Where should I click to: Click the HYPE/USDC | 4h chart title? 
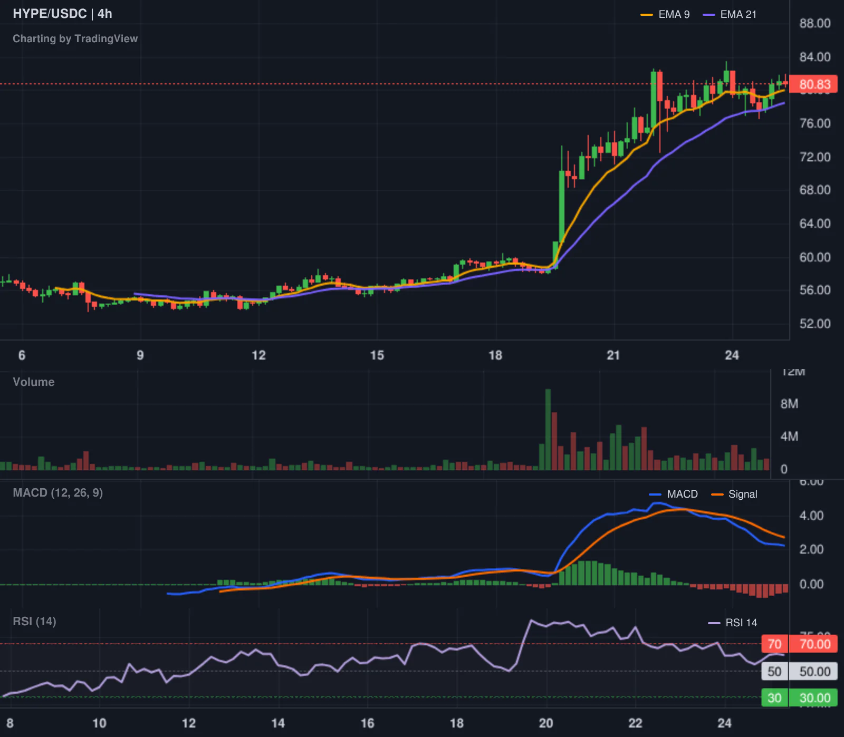point(62,14)
